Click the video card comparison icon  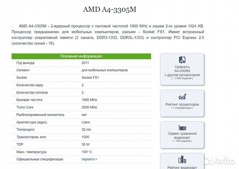click(182, 128)
